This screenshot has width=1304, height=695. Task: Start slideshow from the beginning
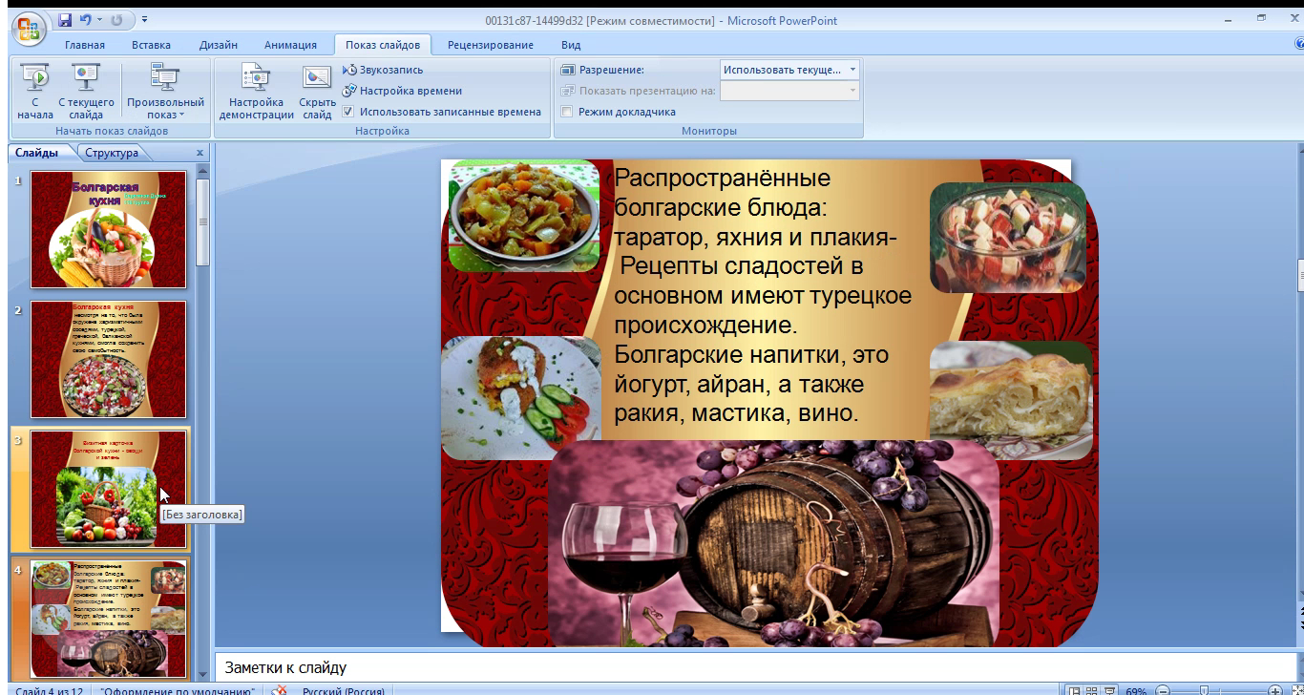click(34, 92)
